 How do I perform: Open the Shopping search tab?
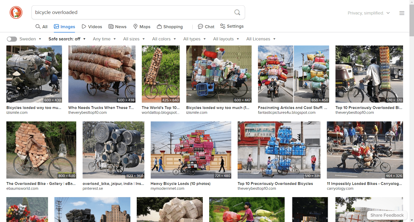(x=170, y=27)
